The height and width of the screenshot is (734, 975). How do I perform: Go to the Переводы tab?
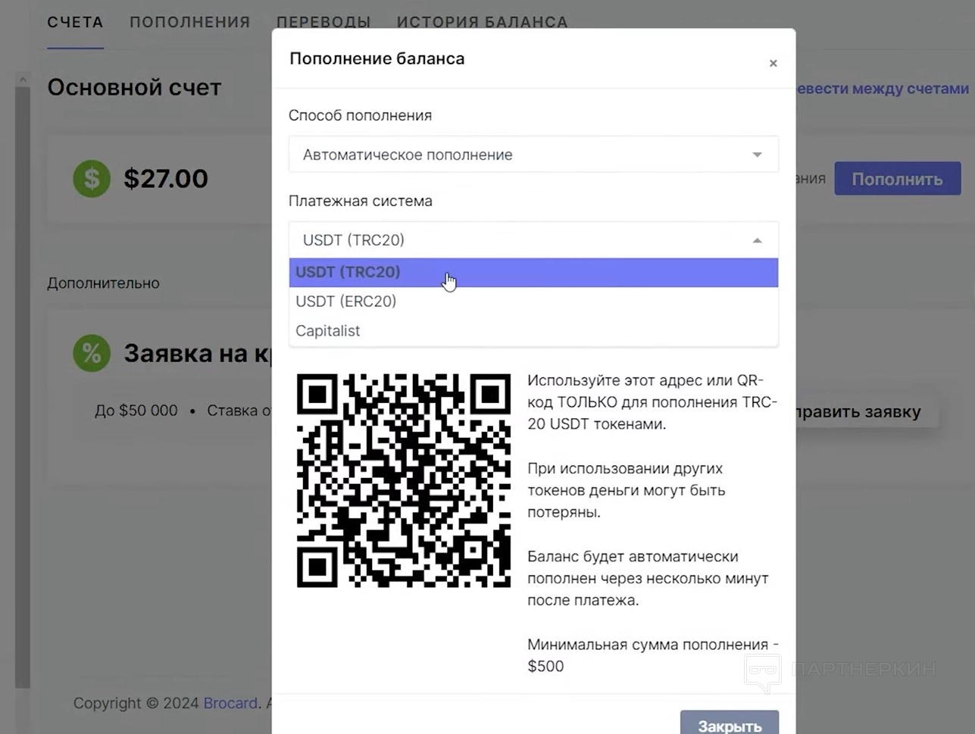tap(323, 23)
